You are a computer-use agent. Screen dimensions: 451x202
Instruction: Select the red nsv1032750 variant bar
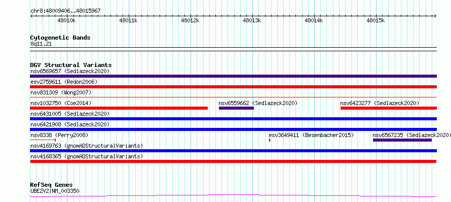[119, 108]
